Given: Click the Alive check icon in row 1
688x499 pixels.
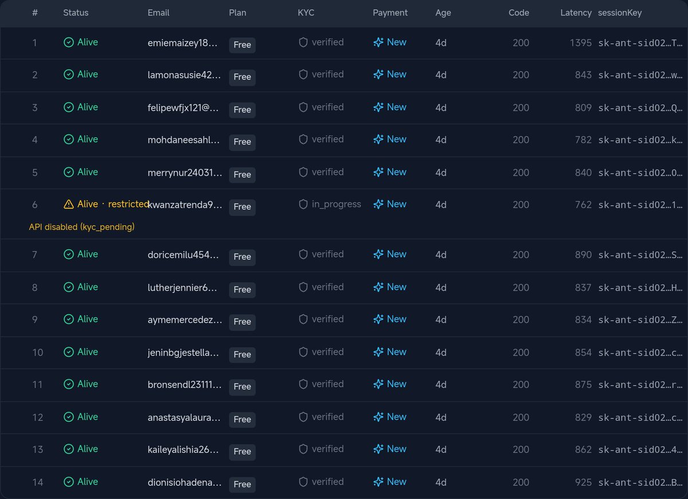Looking at the screenshot, I should (x=68, y=42).
